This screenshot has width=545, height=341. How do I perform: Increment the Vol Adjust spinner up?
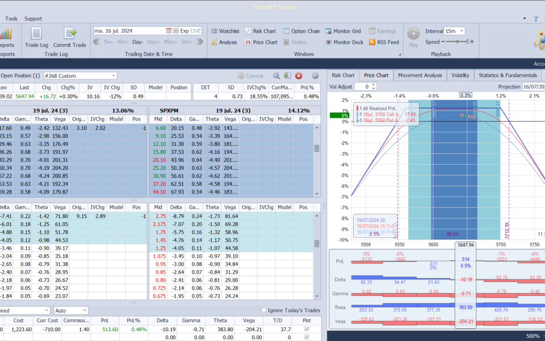click(373, 84)
